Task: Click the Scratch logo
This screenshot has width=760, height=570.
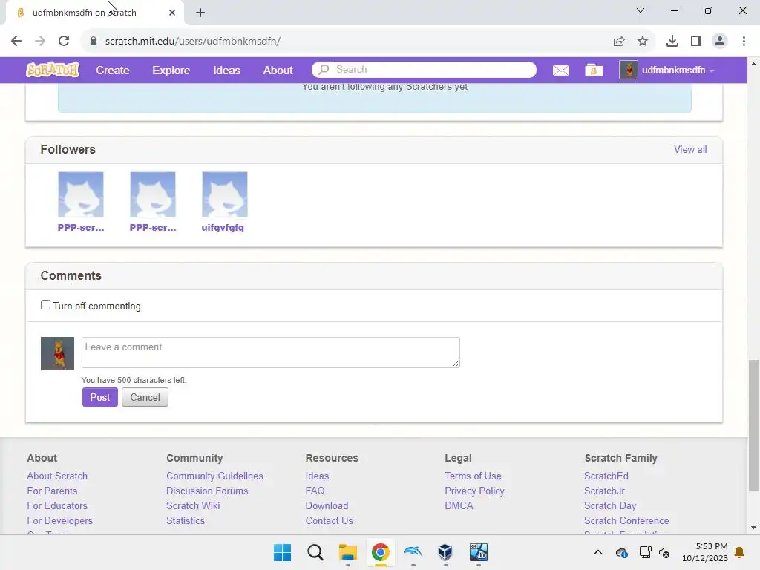Action: tap(53, 71)
